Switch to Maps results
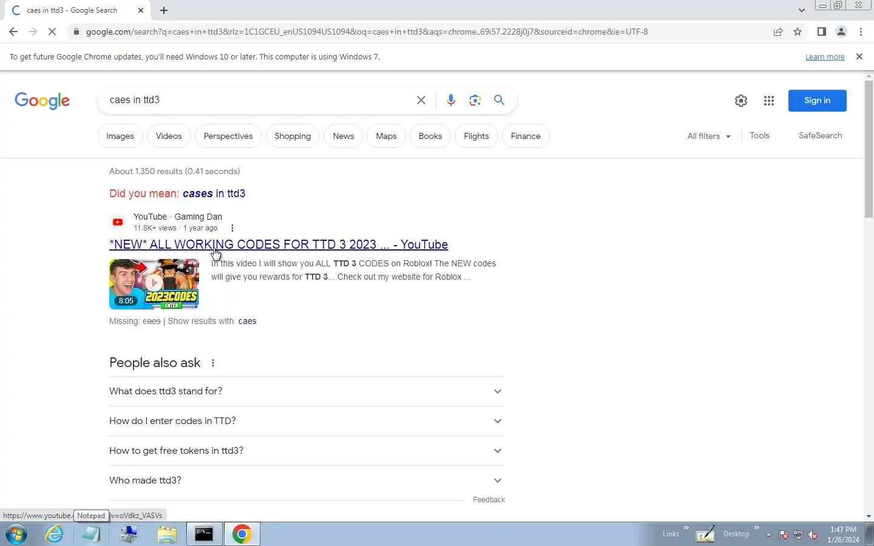Viewport: 874px width, 546px height. coord(386,136)
